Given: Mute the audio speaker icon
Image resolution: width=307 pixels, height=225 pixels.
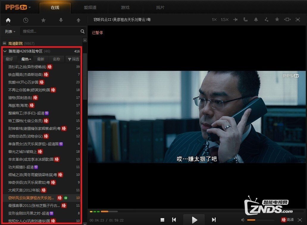Looking at the screenshot, I should (243, 220).
